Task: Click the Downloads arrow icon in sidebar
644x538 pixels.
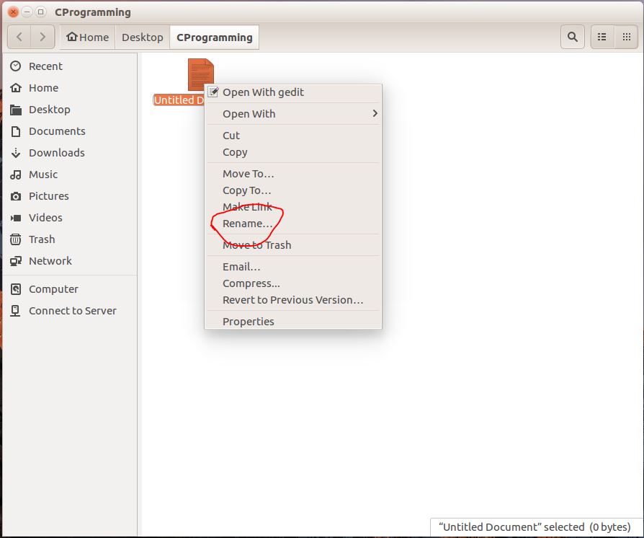Action: pos(16,153)
